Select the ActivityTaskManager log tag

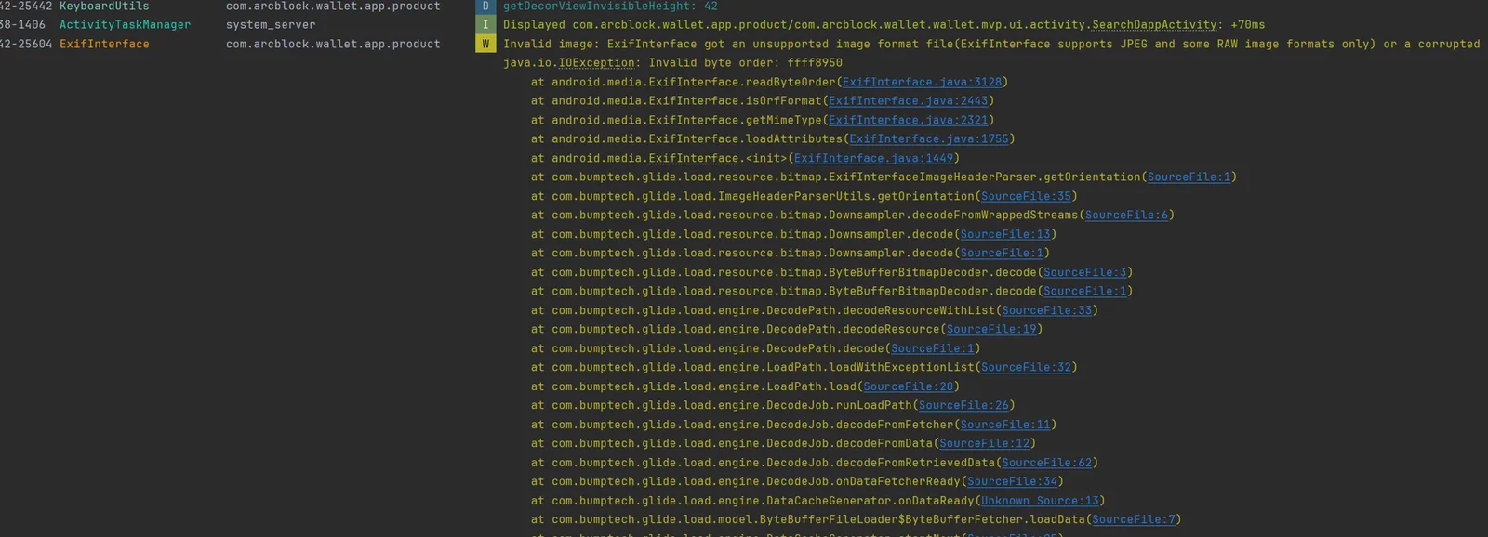(x=125, y=25)
